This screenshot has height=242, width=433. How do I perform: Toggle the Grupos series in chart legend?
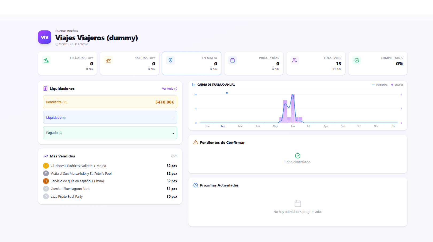tap(397, 85)
